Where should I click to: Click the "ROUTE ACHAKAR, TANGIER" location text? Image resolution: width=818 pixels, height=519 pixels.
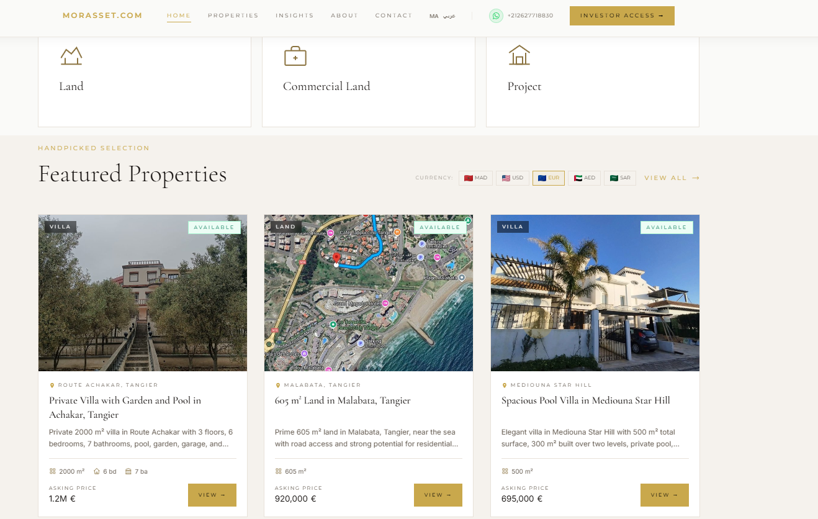(108, 386)
